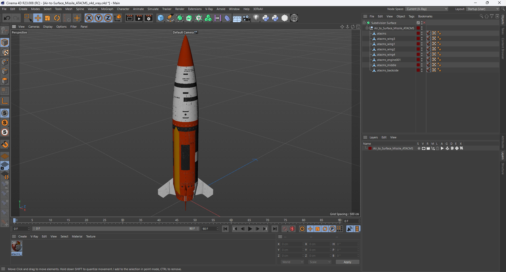This screenshot has height=272, width=506.
Task: Click the Record Active Objects button
Action: [285, 229]
